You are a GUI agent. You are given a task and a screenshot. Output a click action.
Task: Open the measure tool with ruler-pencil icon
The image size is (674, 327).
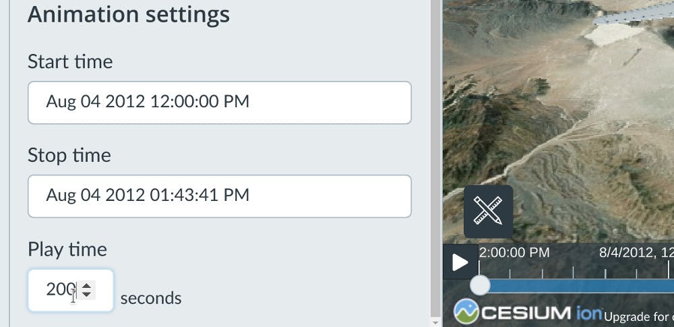pos(488,211)
